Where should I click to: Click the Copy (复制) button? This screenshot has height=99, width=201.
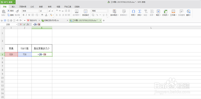[x=11, y=15]
